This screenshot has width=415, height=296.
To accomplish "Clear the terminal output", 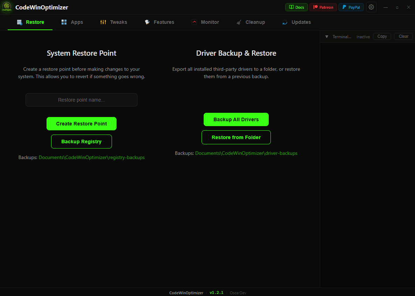I will [x=403, y=36].
